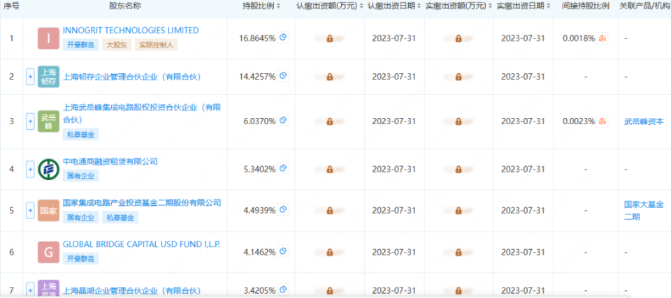Select the 0.0023% indirect shareholding value

coord(579,121)
